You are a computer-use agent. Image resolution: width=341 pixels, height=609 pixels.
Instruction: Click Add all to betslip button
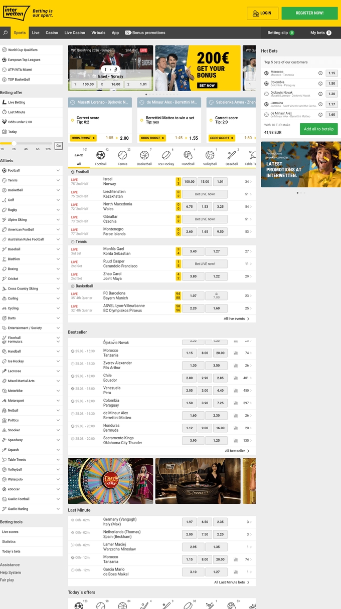pos(318,129)
